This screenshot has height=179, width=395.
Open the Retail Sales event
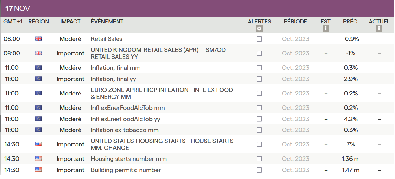click(x=107, y=39)
